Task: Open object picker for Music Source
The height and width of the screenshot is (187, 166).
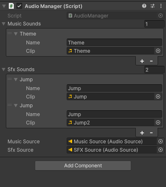Action: tap(161, 141)
